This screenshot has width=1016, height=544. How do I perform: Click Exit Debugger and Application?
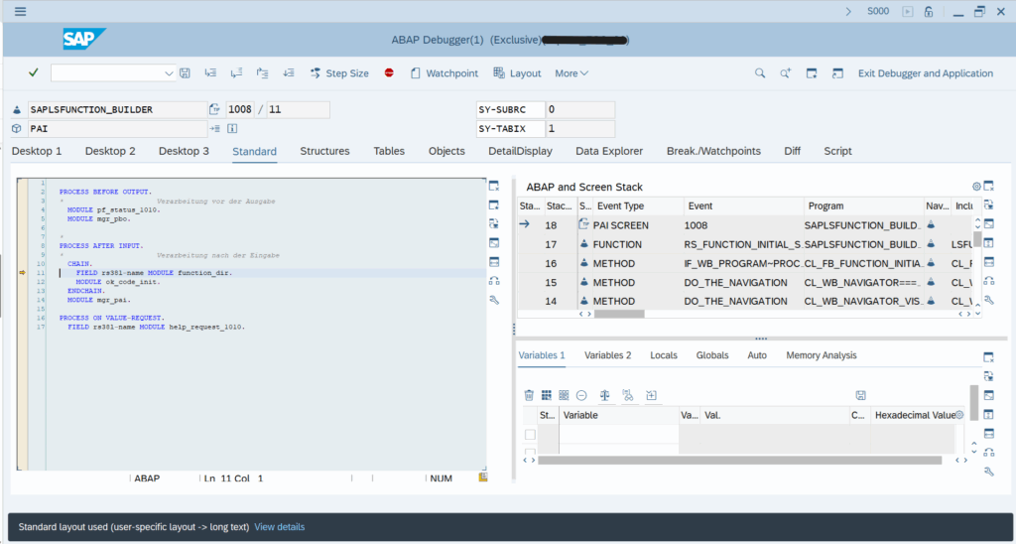(926, 73)
